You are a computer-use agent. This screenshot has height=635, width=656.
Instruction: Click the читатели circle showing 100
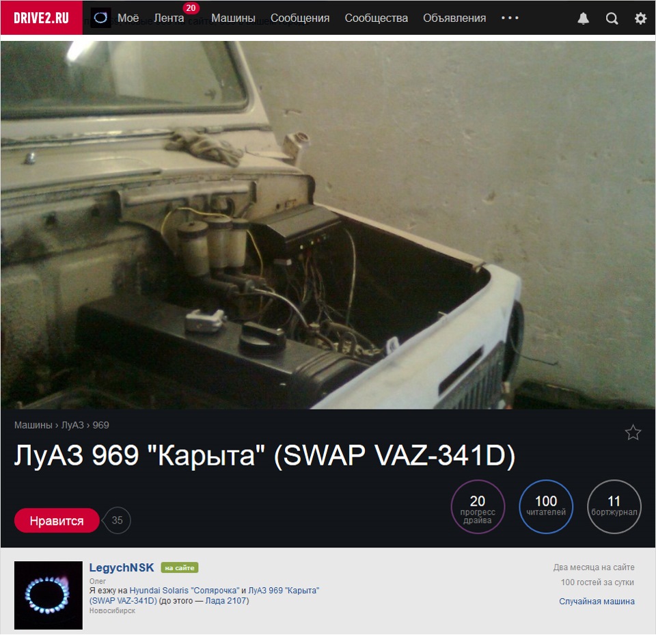click(x=545, y=506)
